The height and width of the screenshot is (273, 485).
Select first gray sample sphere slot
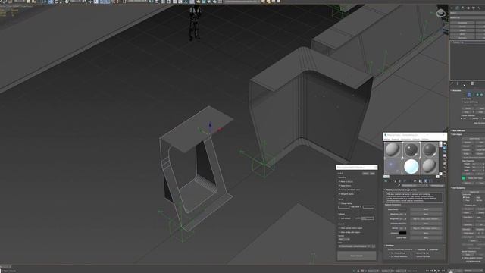coord(393,150)
